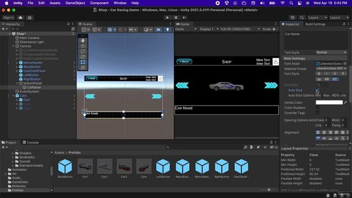The width and height of the screenshot is (352, 198).
Task: Open the GameObject menu
Action: click(x=75, y=3)
